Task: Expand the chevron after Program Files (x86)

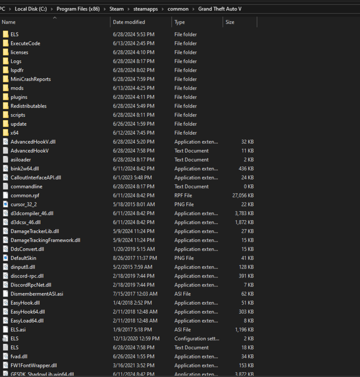Action: coord(105,9)
